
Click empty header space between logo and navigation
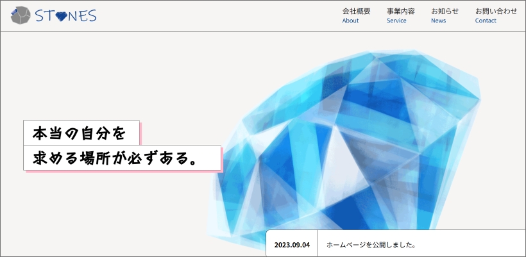pos(218,16)
